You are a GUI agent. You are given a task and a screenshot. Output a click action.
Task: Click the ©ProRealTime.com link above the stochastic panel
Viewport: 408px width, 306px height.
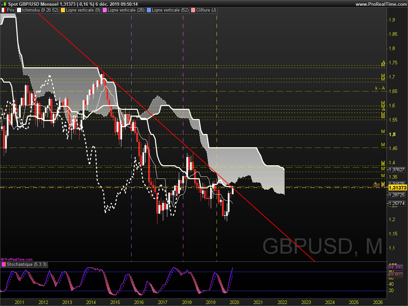(17, 259)
